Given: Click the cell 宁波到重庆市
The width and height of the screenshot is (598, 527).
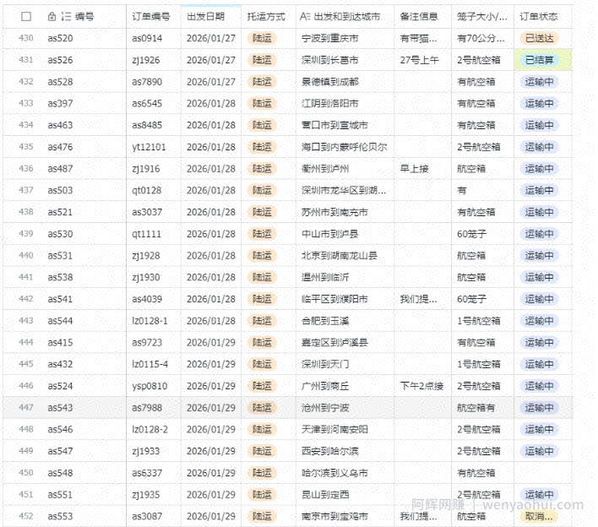Looking at the screenshot, I should pyautogui.click(x=330, y=38).
